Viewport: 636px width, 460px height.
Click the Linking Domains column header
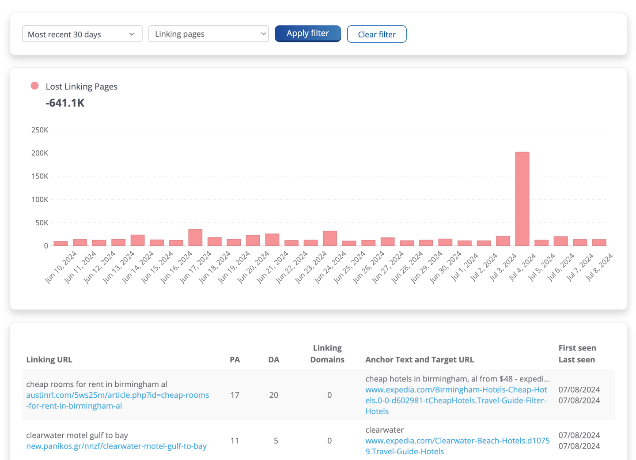pos(327,354)
